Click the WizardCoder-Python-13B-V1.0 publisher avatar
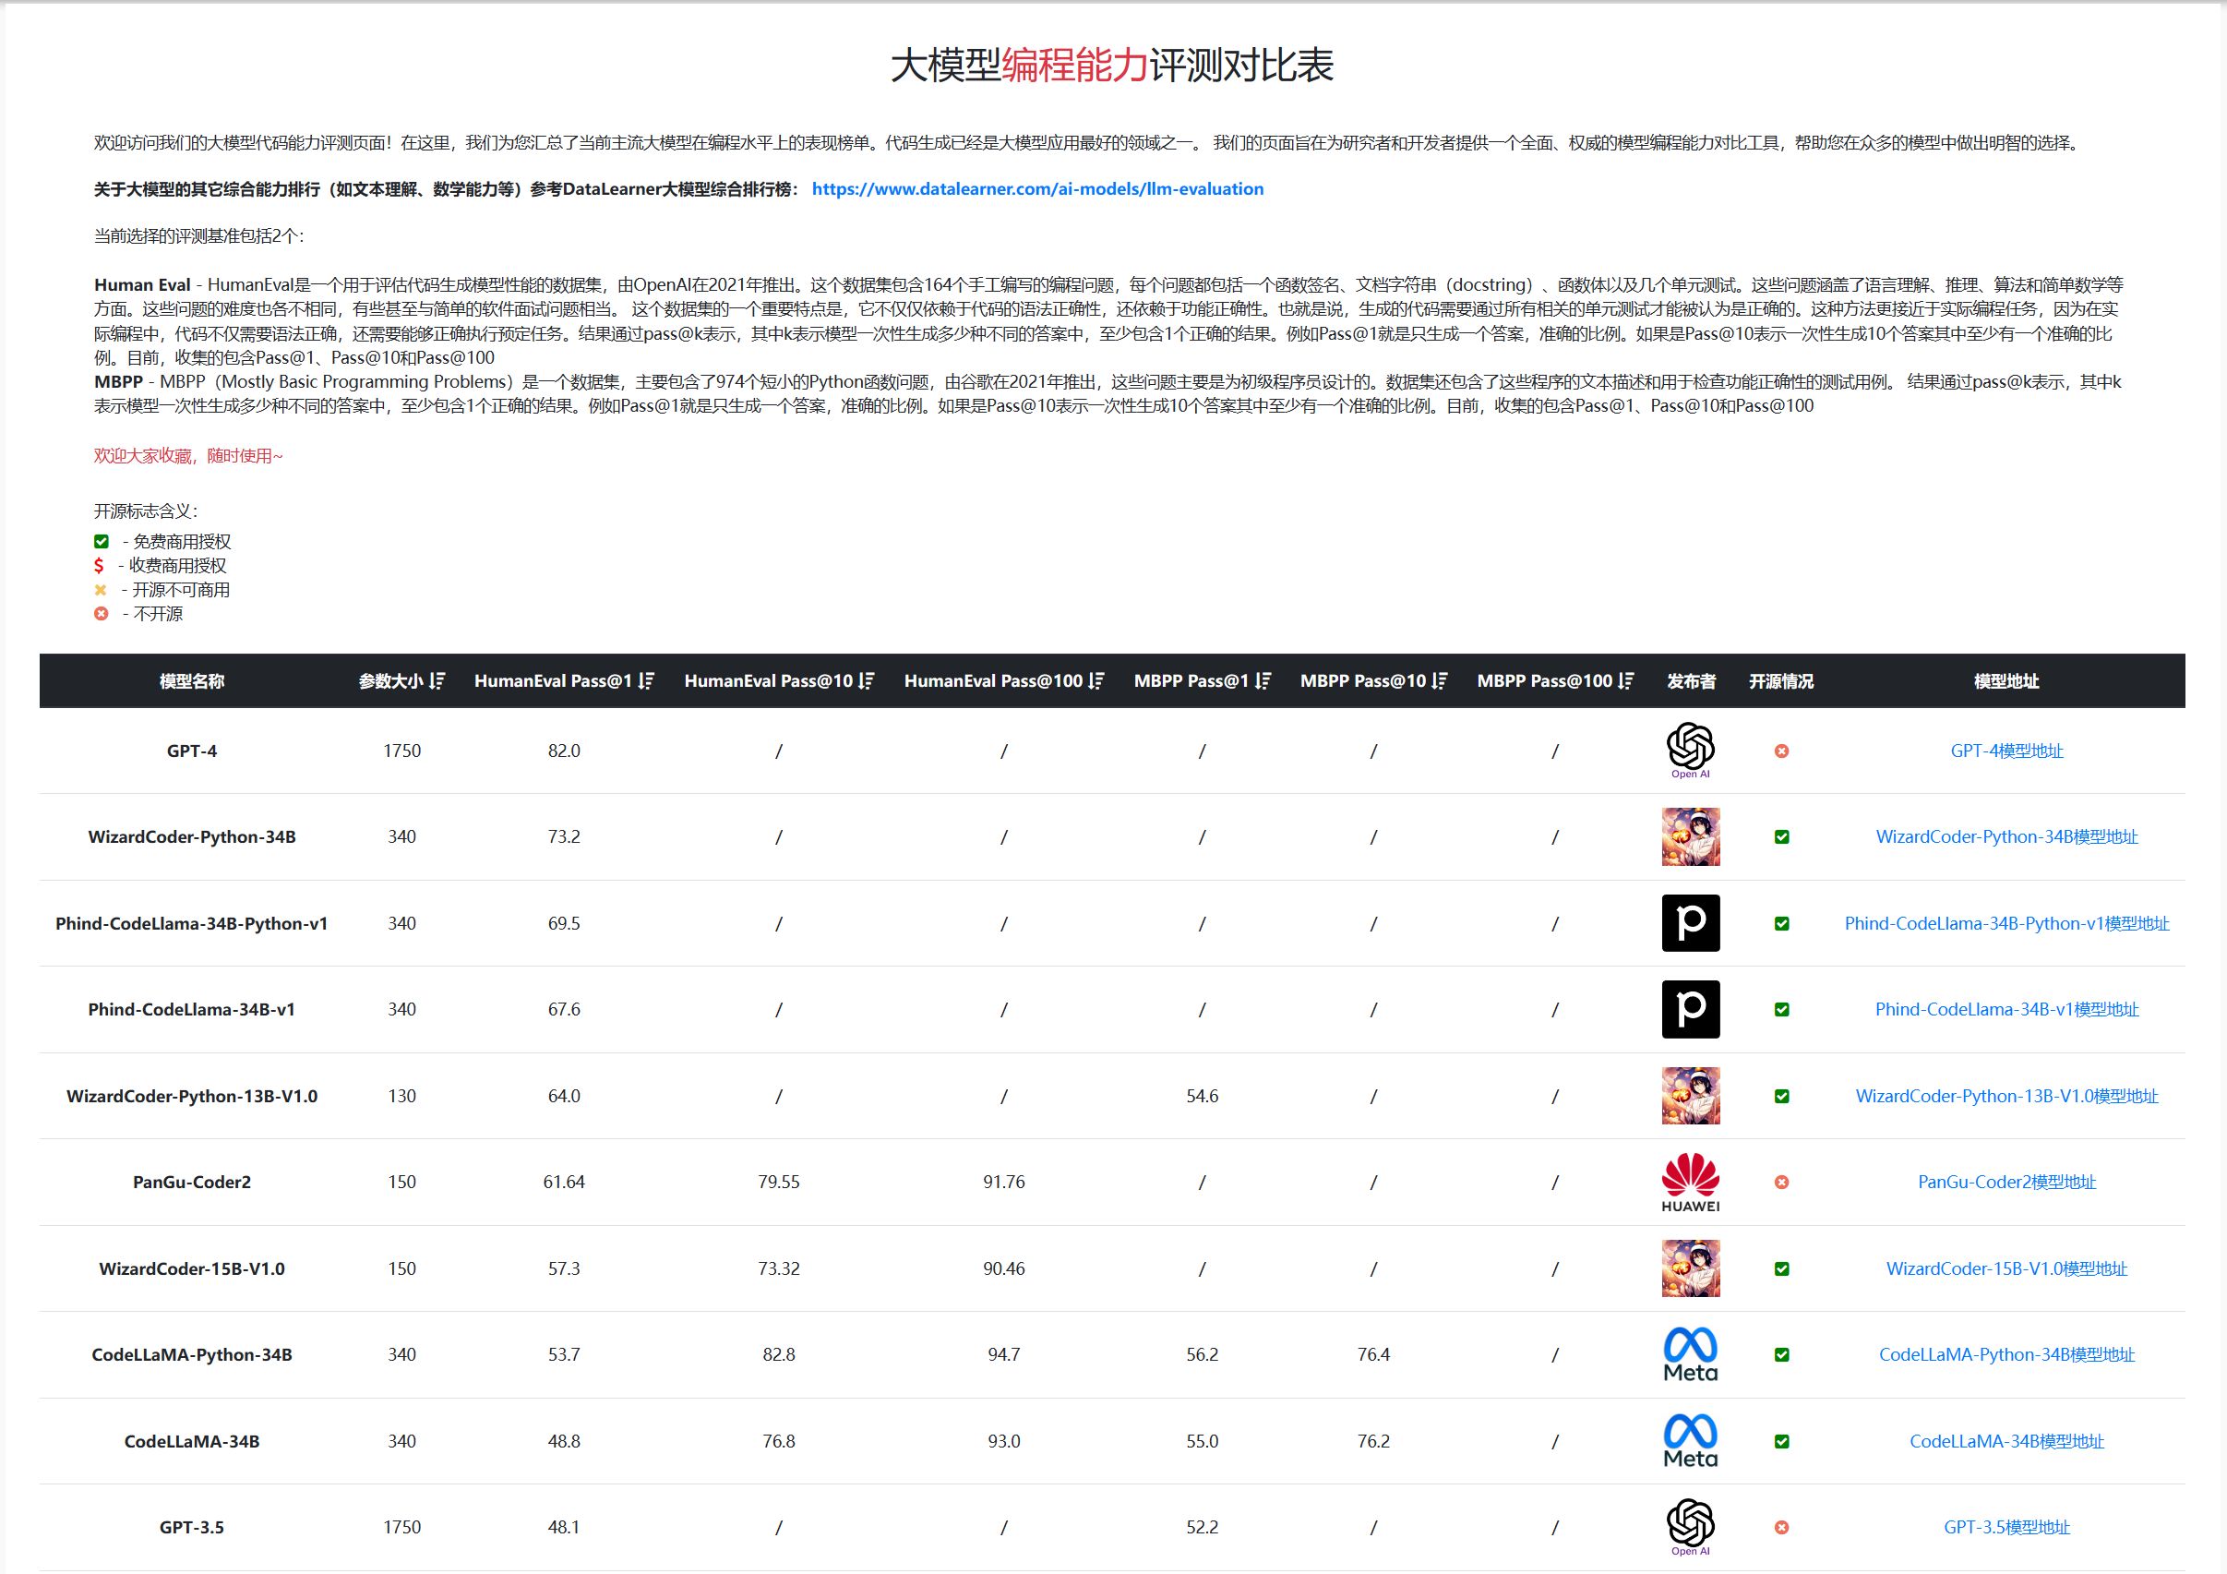Screen dimensions: 2227x1574 point(1690,1096)
